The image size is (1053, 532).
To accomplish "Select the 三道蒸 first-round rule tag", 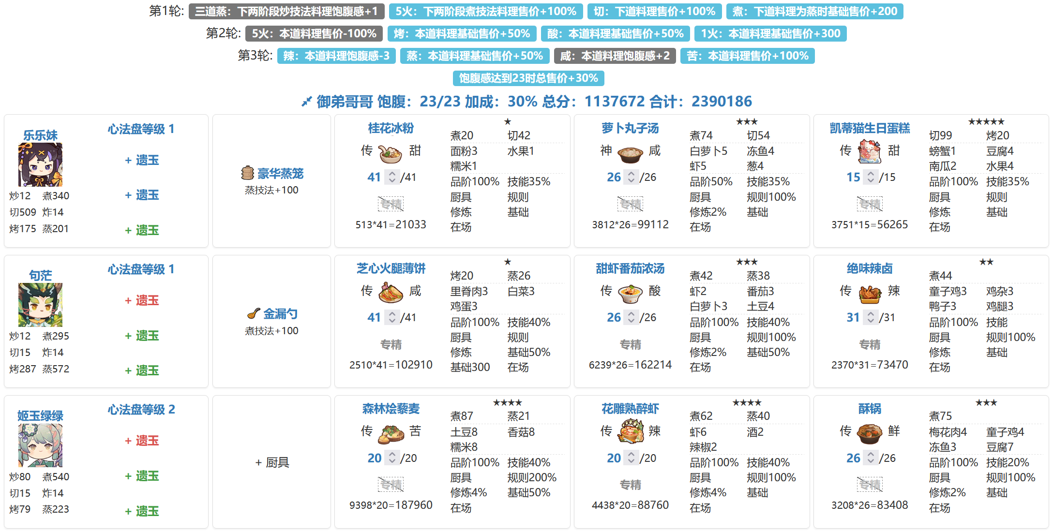I will tap(286, 11).
